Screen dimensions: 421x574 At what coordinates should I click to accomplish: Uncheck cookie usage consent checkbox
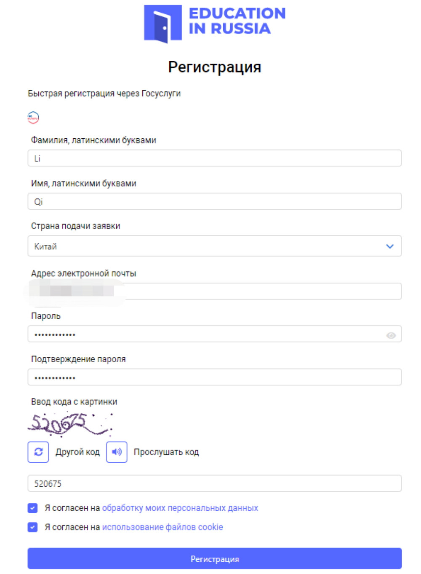click(33, 527)
